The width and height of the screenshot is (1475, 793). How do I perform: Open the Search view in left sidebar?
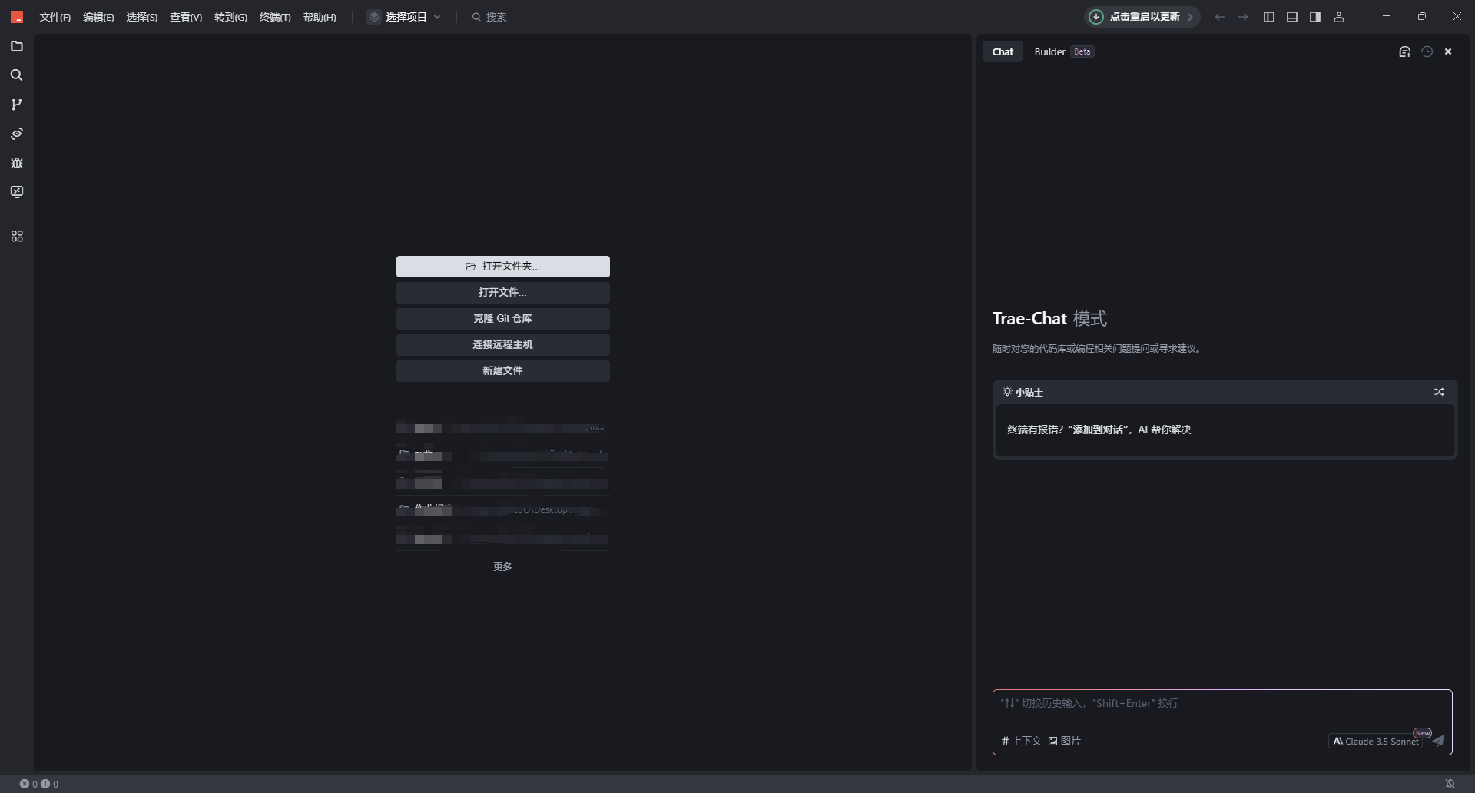(17, 75)
